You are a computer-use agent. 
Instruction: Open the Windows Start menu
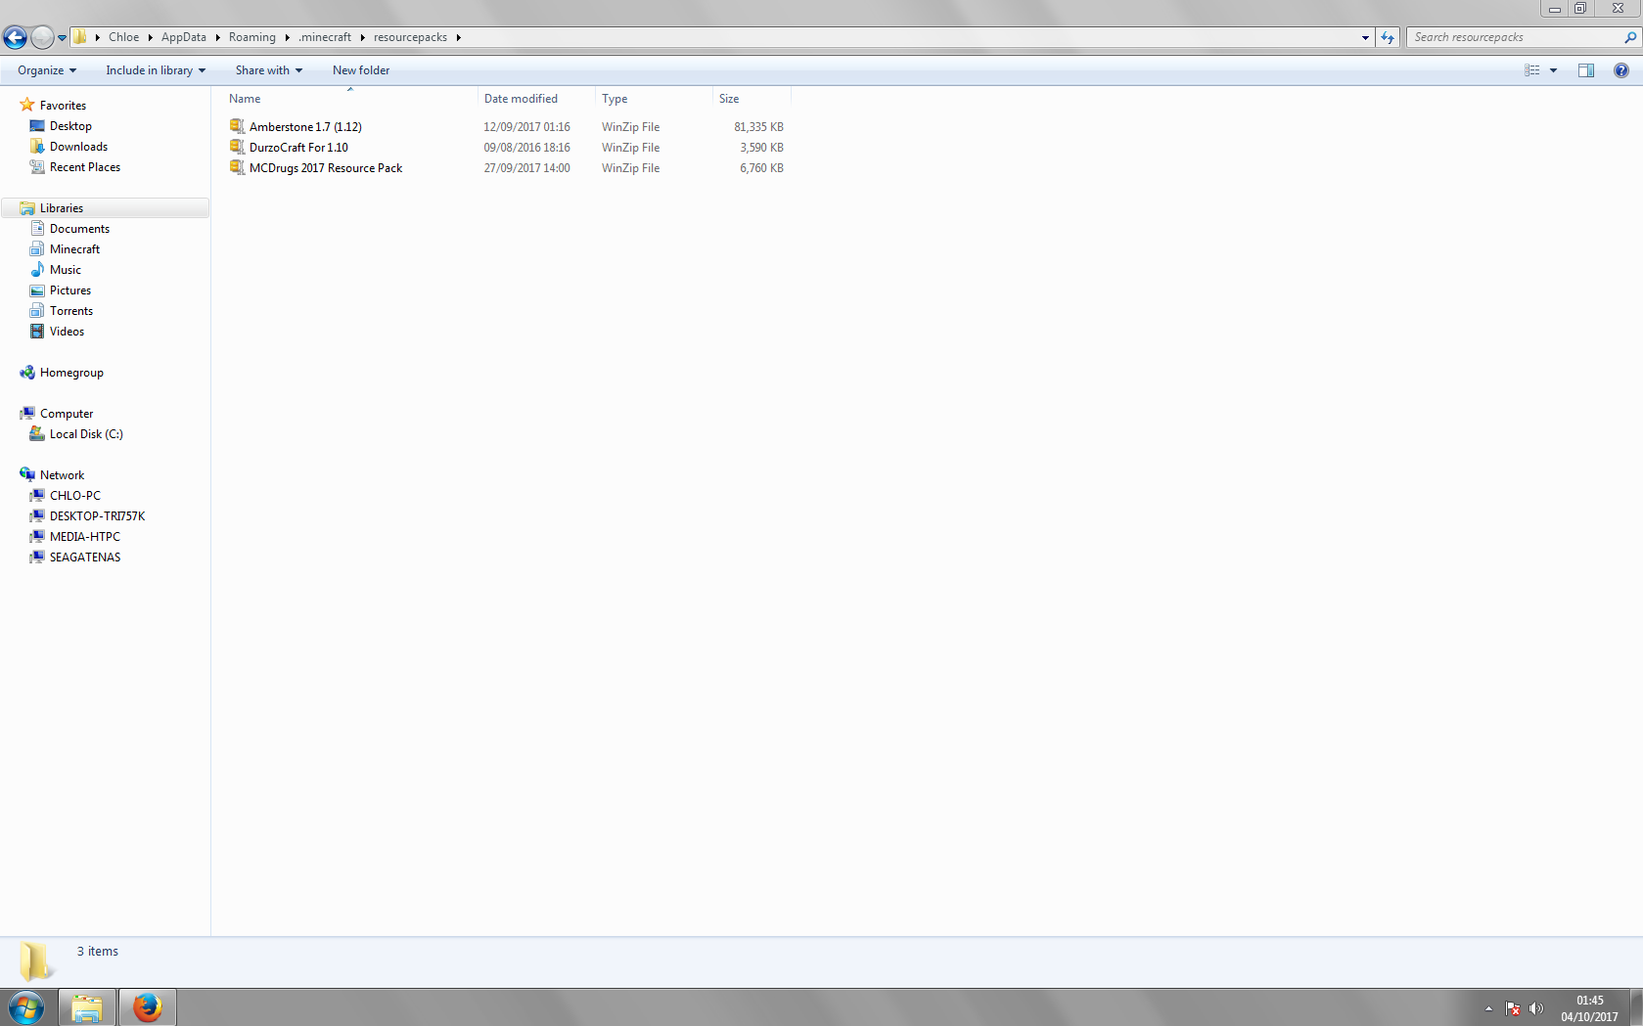click(26, 1007)
